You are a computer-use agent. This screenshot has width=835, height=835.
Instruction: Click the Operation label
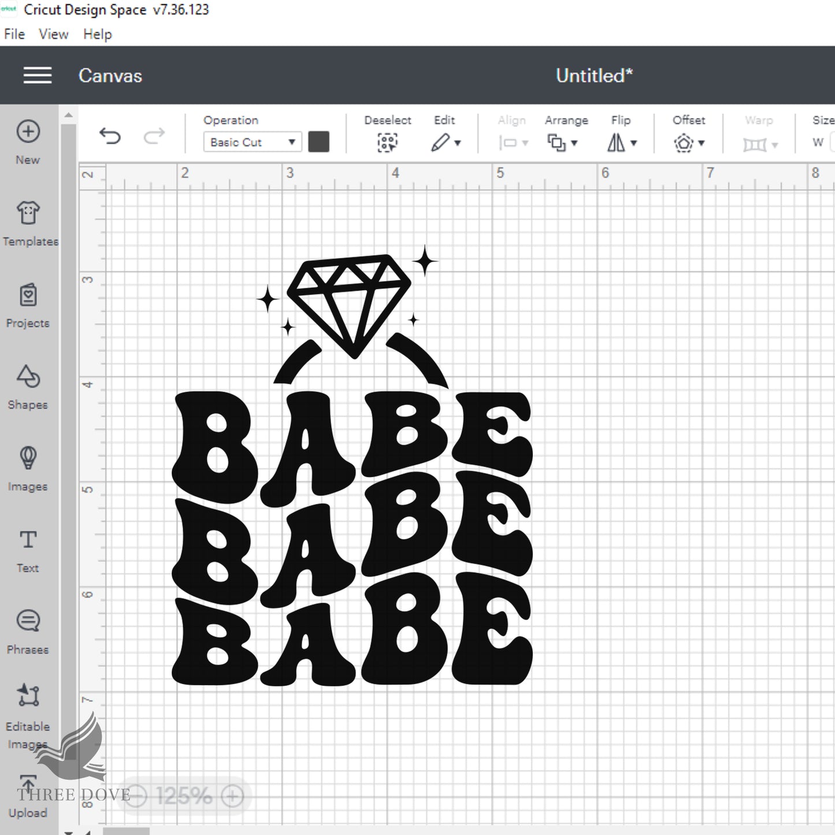pyautogui.click(x=231, y=120)
